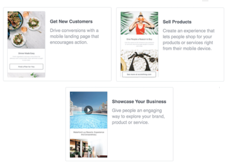Click 'Give People a Reason to Buy' text
The width and height of the screenshot is (230, 165).
tap(139, 39)
